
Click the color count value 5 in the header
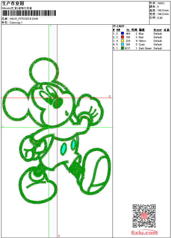pos(158,7)
